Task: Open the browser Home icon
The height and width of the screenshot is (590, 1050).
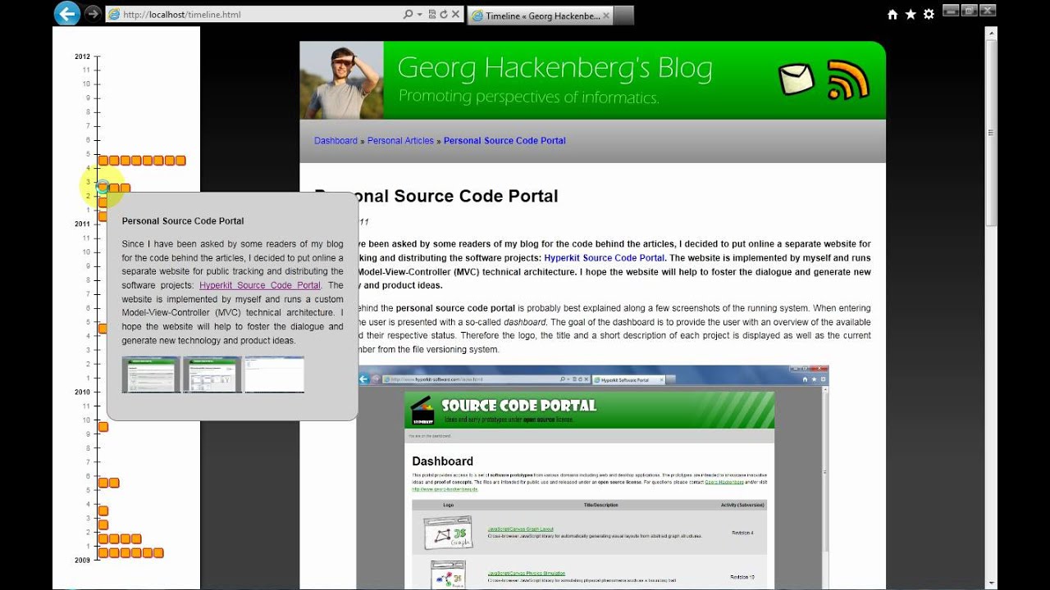Action: 893,15
